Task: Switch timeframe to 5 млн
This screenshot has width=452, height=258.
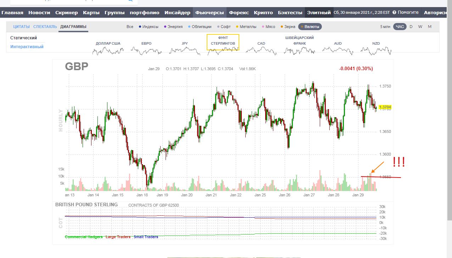Action: point(385,27)
